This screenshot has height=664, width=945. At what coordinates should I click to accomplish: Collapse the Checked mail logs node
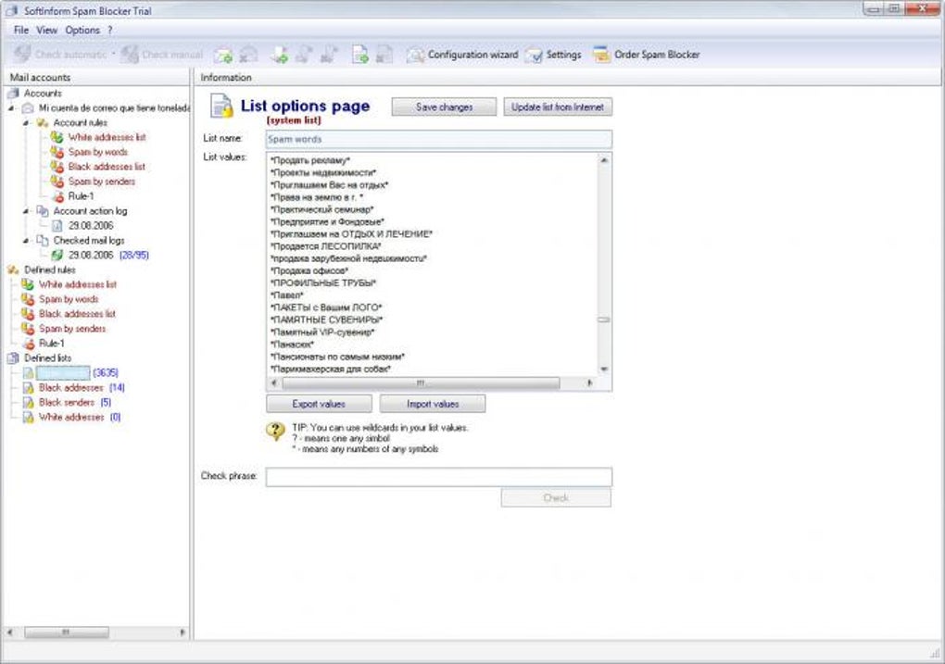pos(26,241)
